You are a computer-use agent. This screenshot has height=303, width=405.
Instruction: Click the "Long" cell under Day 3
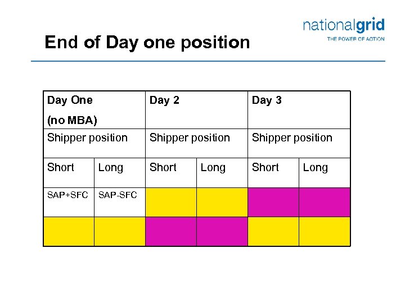pyautogui.click(x=315, y=168)
